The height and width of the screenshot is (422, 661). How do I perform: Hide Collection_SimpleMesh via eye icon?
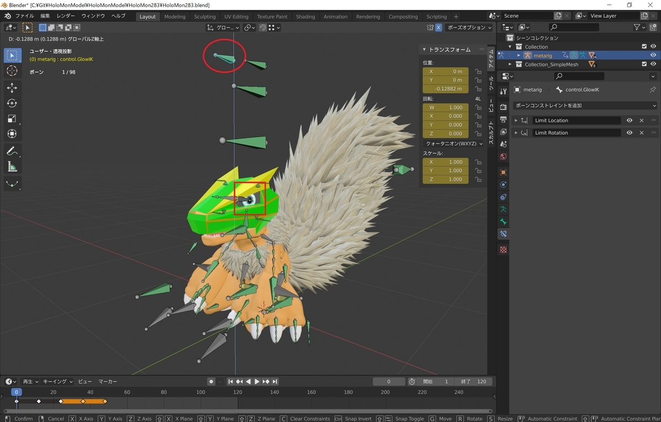pos(653,64)
